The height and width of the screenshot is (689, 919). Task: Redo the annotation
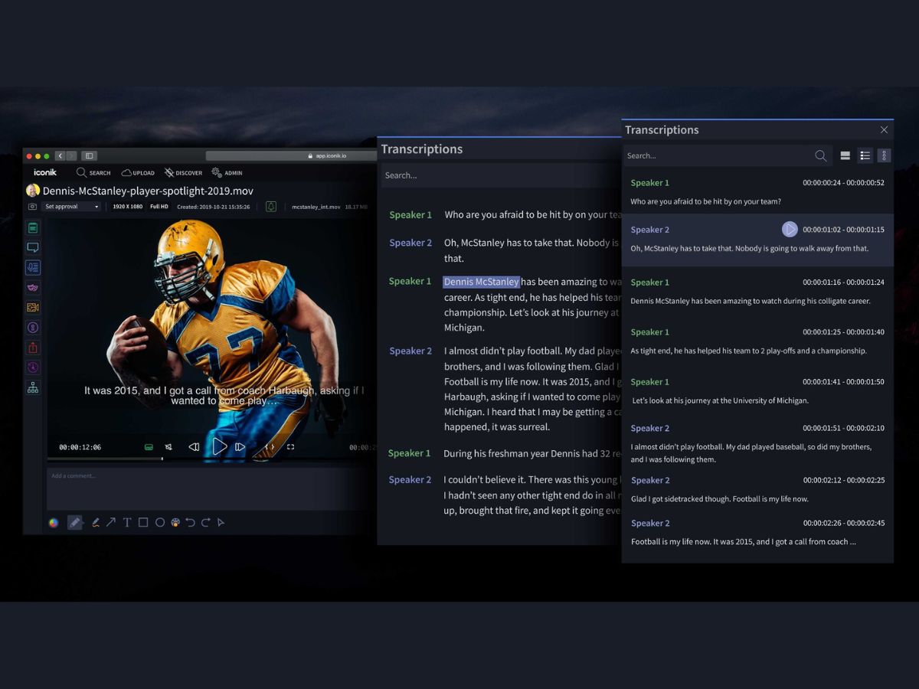tap(206, 523)
